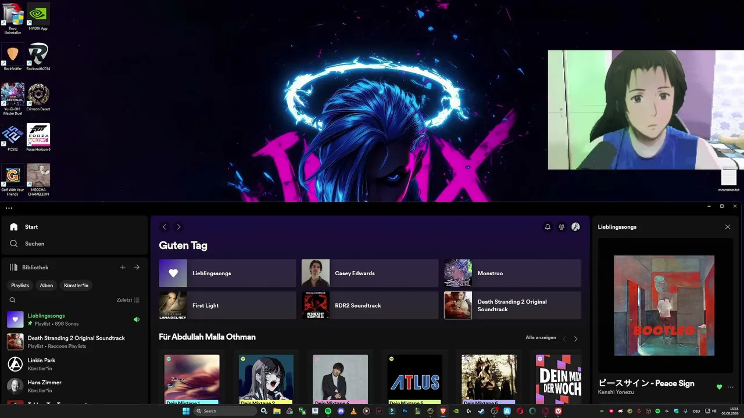Open more options for Peace Sign track
The height and width of the screenshot is (418, 744).
pyautogui.click(x=731, y=387)
